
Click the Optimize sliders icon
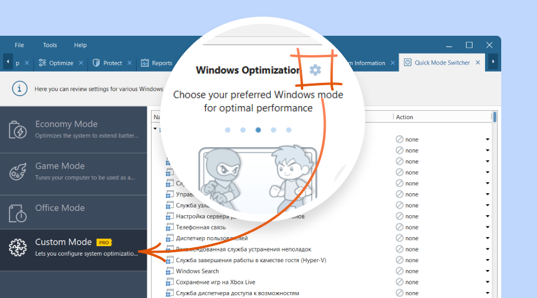[42, 63]
